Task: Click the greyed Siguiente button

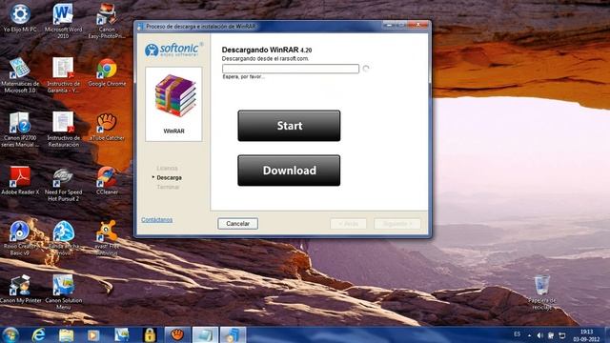Action: pos(397,224)
